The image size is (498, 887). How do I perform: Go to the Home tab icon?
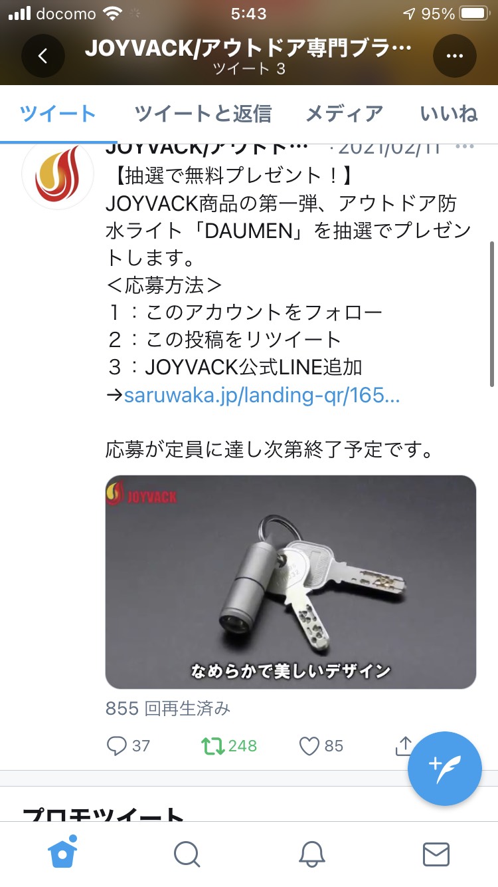click(x=62, y=852)
